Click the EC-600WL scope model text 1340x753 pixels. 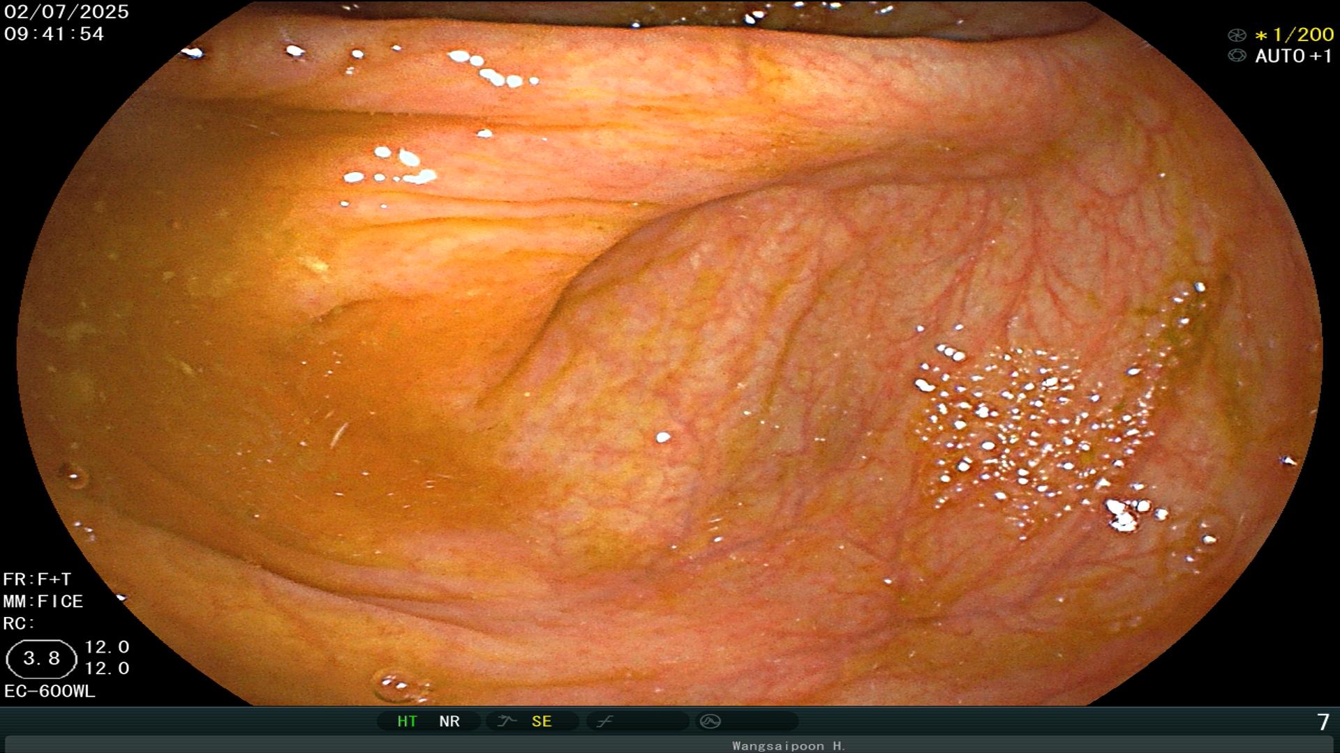(x=50, y=692)
